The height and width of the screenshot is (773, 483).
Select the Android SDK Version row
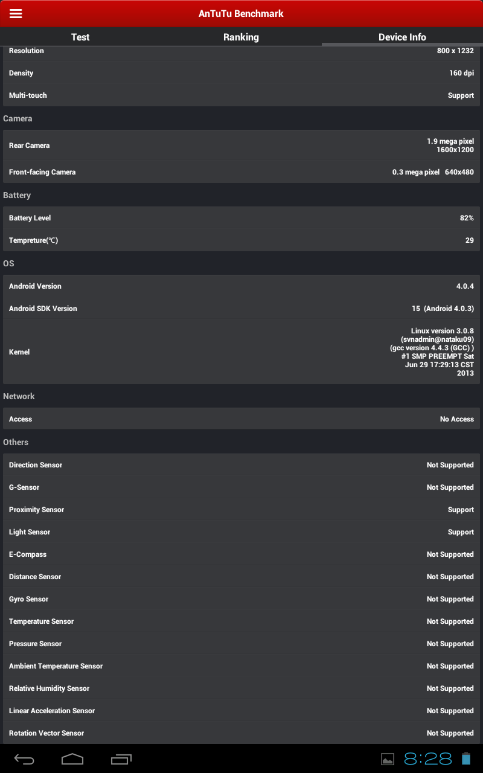click(x=241, y=309)
